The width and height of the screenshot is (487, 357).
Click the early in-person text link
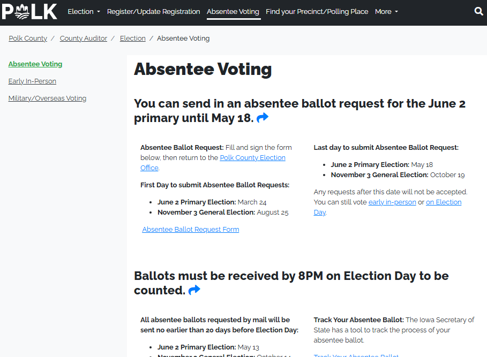[x=392, y=202]
